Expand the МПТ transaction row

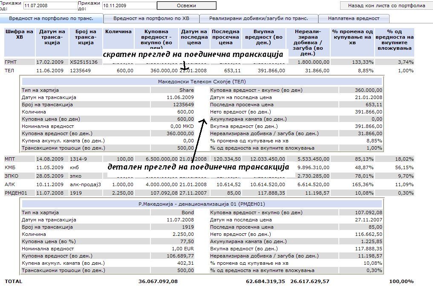pyautogui.click(x=10, y=159)
